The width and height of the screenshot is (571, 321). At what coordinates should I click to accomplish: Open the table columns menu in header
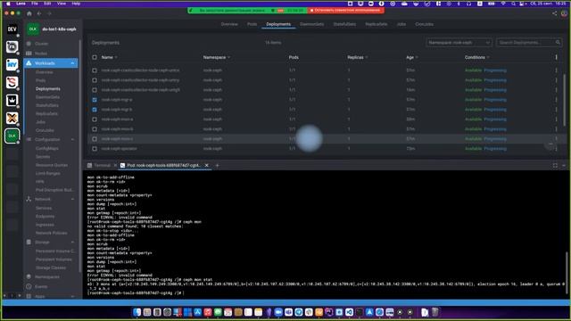point(556,57)
